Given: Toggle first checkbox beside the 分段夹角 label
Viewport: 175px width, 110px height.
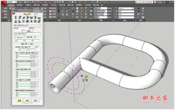Looking at the screenshot, I should click(x=18, y=37).
